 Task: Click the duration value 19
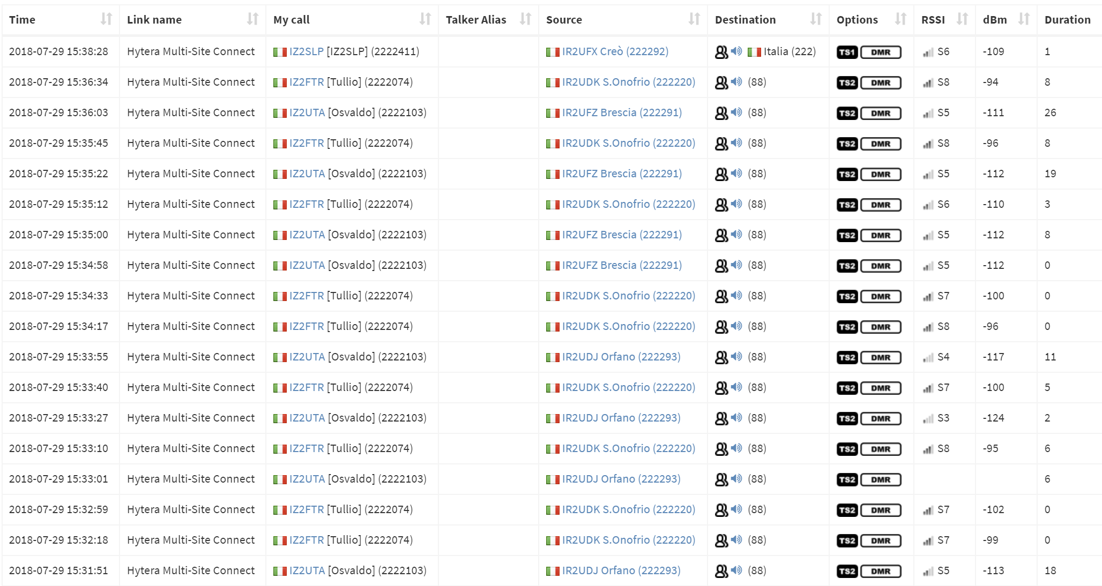tap(1050, 174)
